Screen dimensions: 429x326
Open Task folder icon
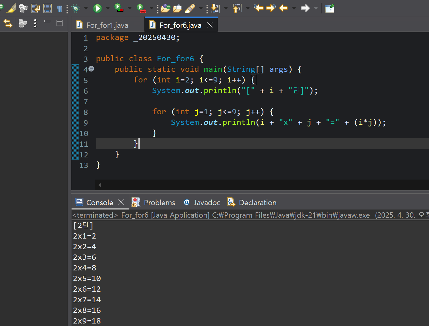(x=177, y=8)
